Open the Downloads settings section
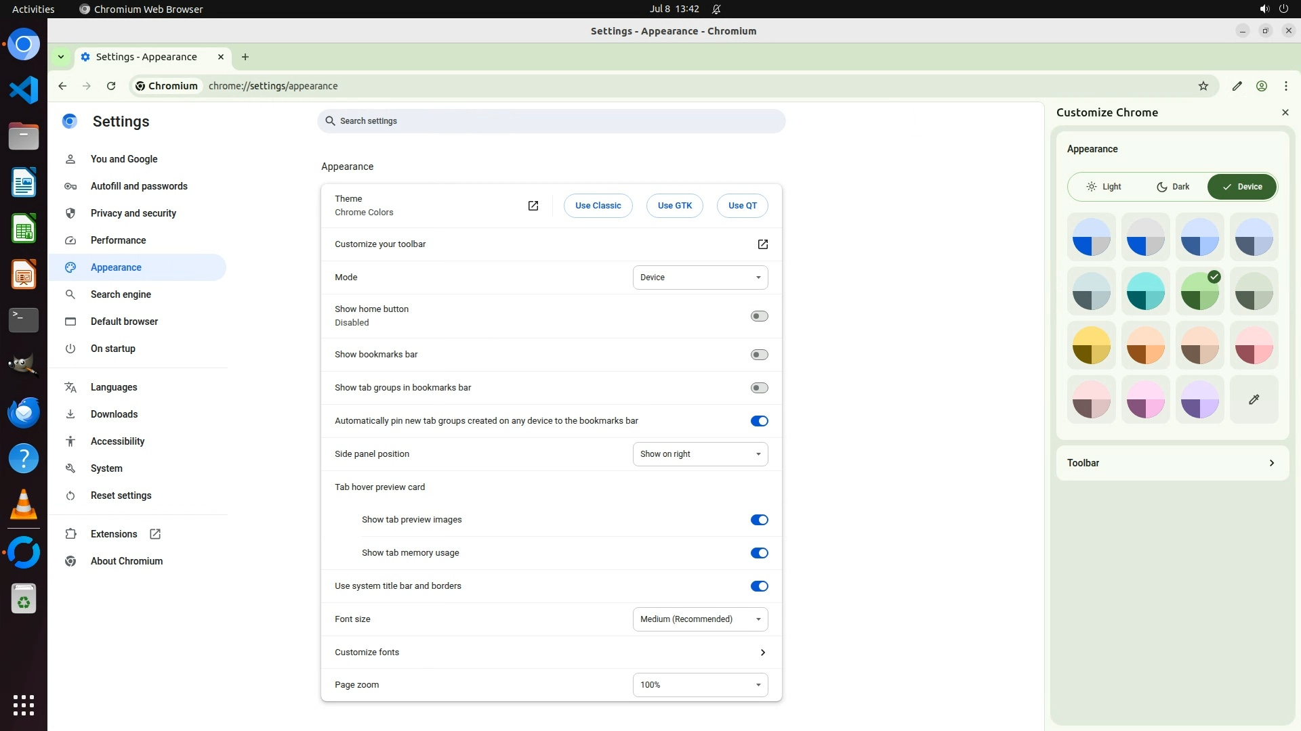Viewport: 1301px width, 731px height. [x=114, y=414]
